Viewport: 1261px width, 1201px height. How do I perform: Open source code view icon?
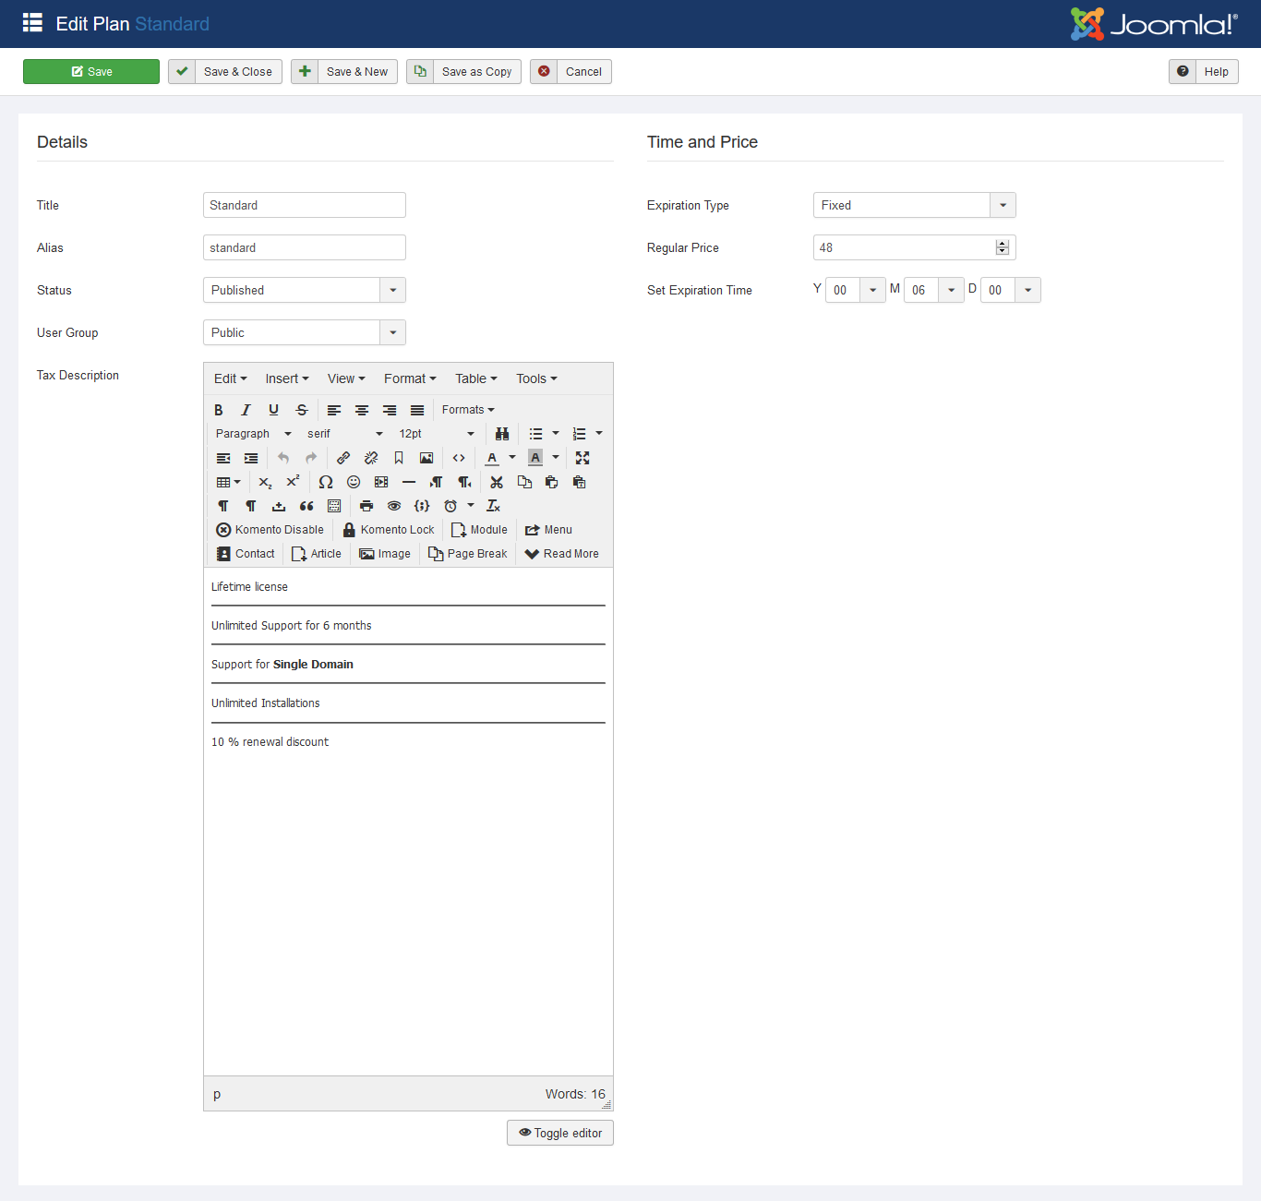459,458
